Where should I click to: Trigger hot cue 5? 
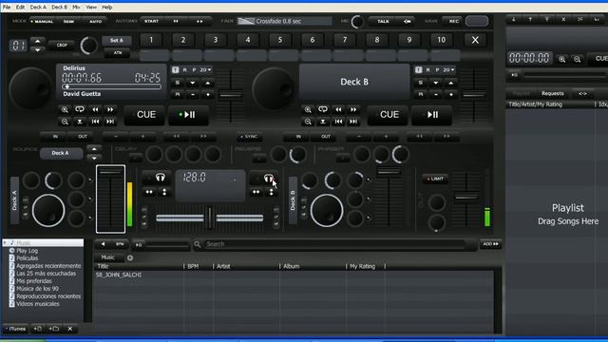(280, 40)
